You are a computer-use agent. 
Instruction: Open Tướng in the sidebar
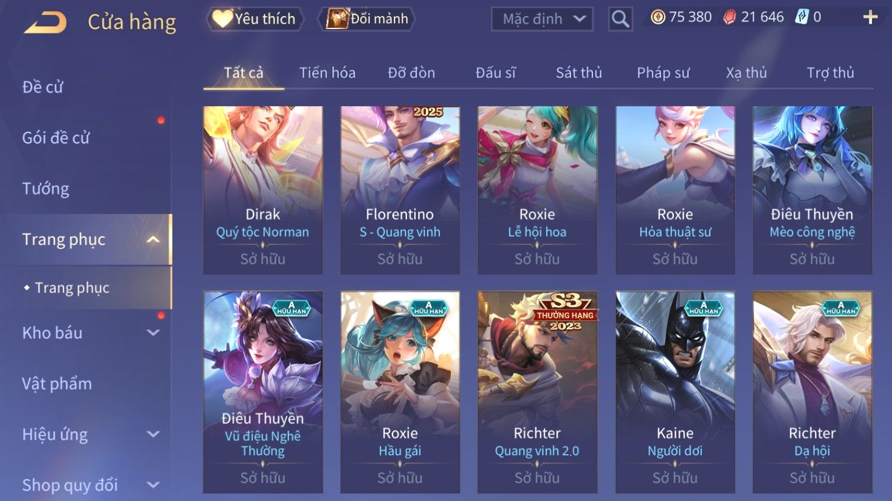coord(46,189)
